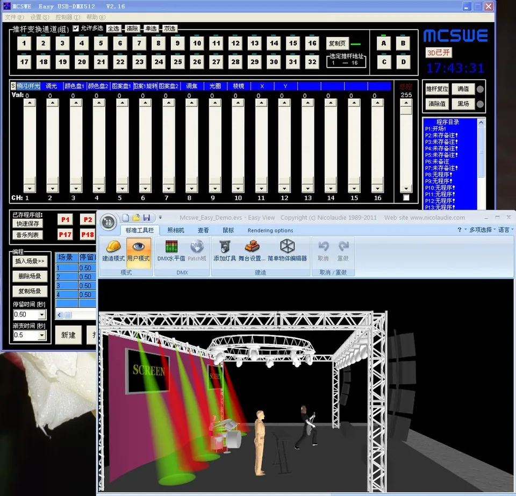Click the copy scene button
This screenshot has width=516, height=496.
click(30, 291)
